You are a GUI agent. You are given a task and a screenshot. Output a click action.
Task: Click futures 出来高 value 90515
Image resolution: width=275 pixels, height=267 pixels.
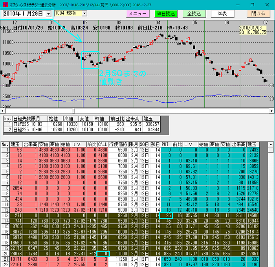click(134, 124)
